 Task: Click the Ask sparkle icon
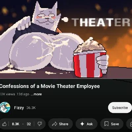point(82,124)
